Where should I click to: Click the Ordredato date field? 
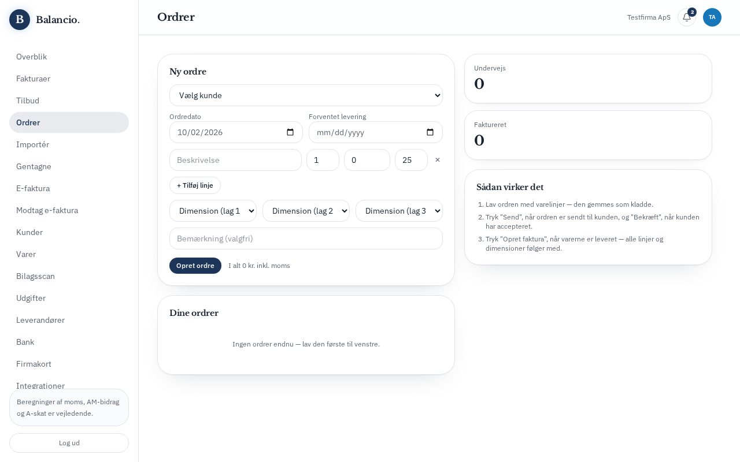(236, 132)
